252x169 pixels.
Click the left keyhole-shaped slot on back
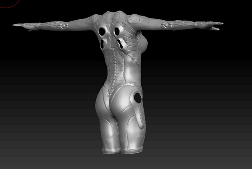click(103, 44)
